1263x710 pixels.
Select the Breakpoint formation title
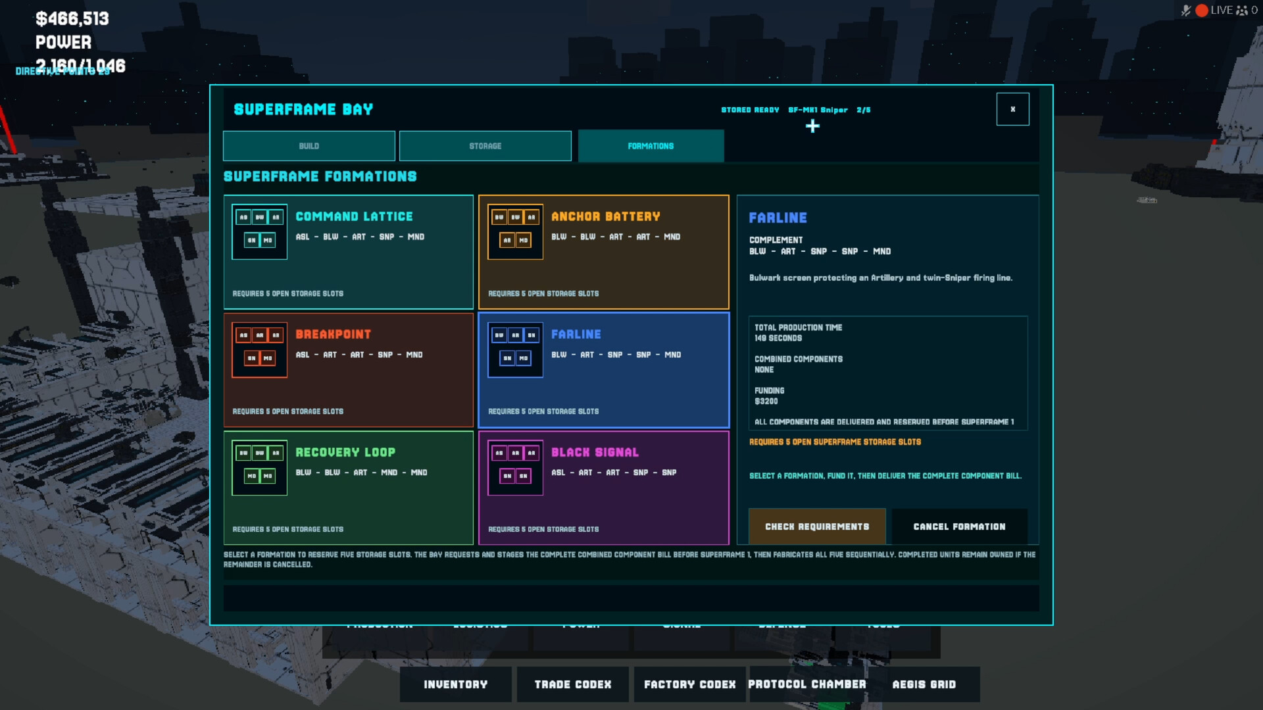tap(333, 334)
